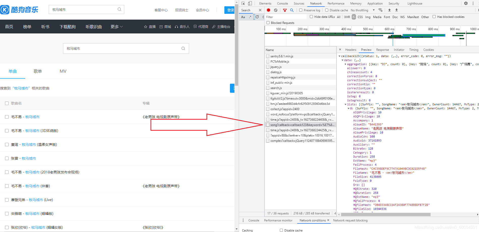Click the page vertical scrollbar thumb
This screenshot has height=232, width=479.
point(236,45)
